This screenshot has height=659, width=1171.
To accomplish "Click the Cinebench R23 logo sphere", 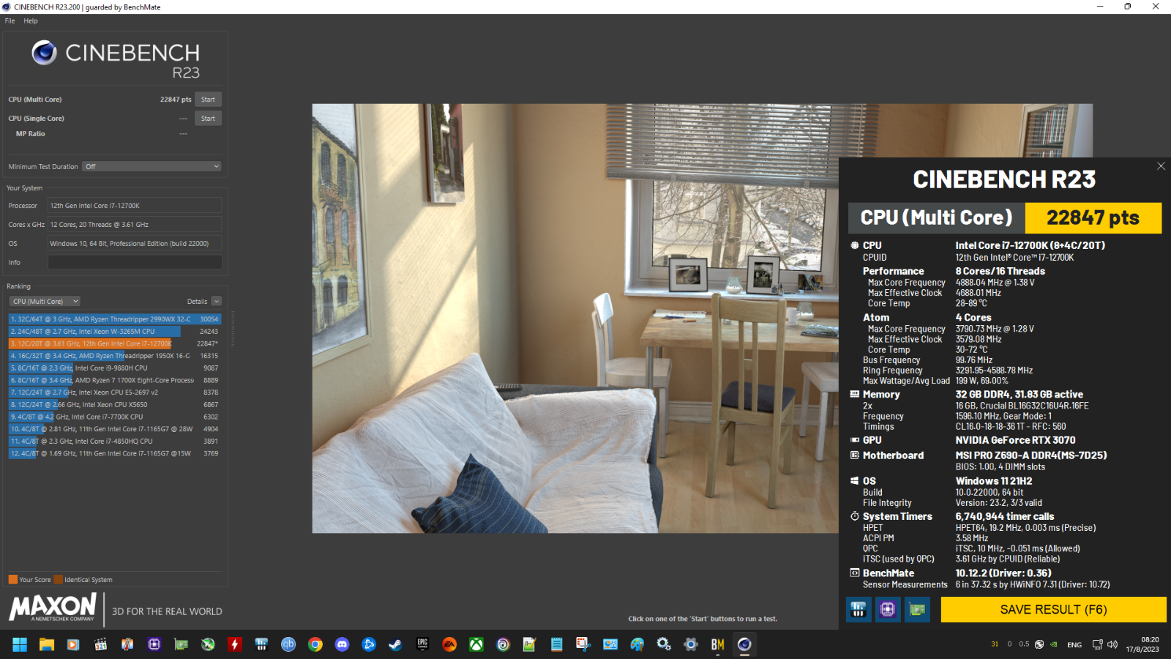I will (x=44, y=53).
